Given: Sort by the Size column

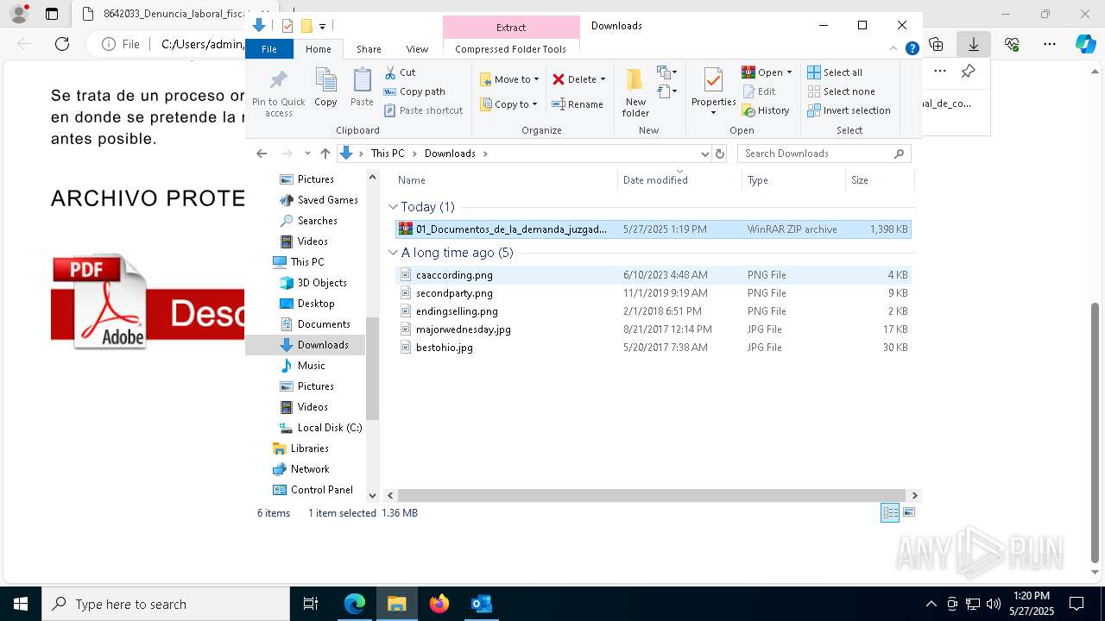Looking at the screenshot, I should point(879,180).
